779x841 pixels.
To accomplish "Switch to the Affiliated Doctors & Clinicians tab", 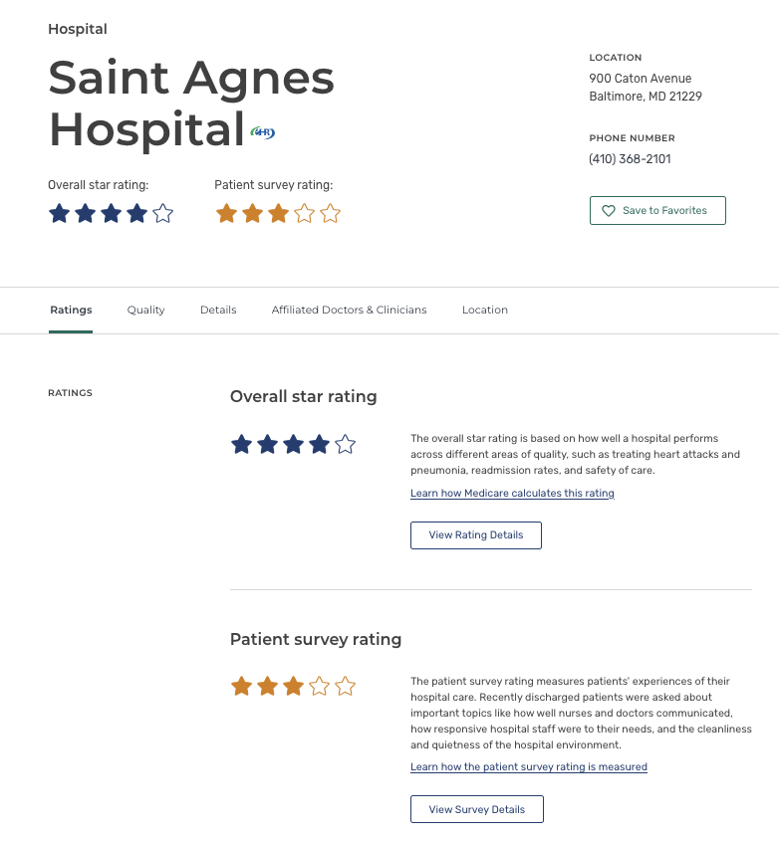I will tap(349, 310).
